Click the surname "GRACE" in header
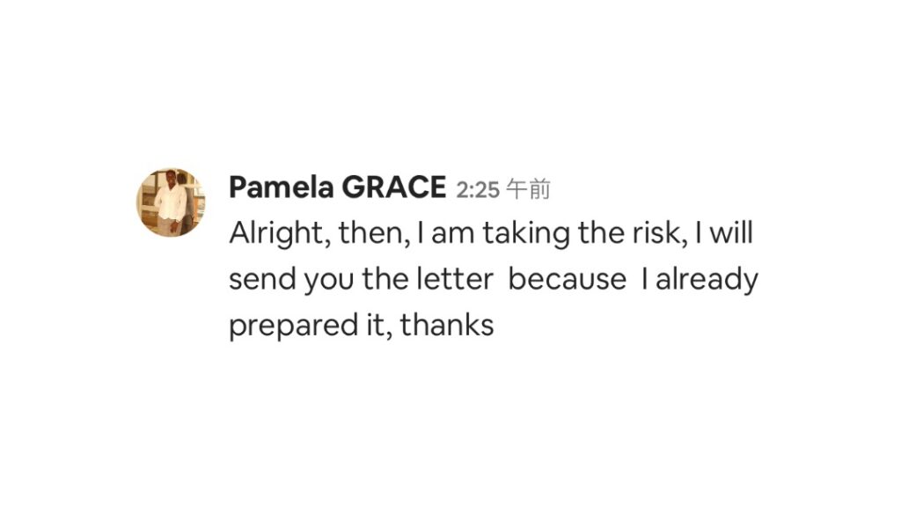 393,187
